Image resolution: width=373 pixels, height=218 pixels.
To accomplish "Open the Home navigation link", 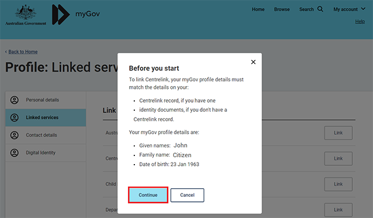I will pos(258,9).
